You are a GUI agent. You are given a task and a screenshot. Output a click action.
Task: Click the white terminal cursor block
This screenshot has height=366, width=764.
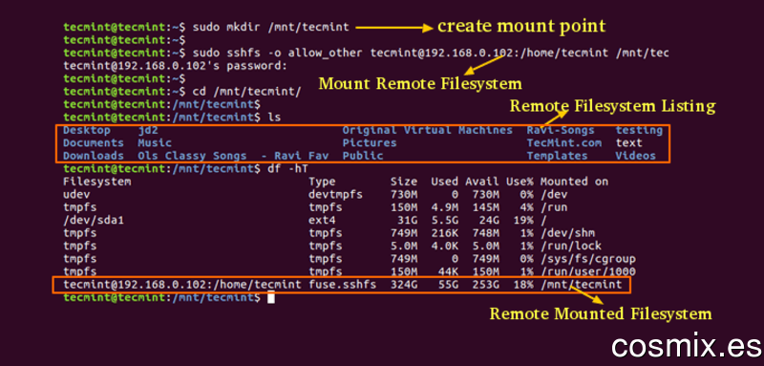click(271, 297)
